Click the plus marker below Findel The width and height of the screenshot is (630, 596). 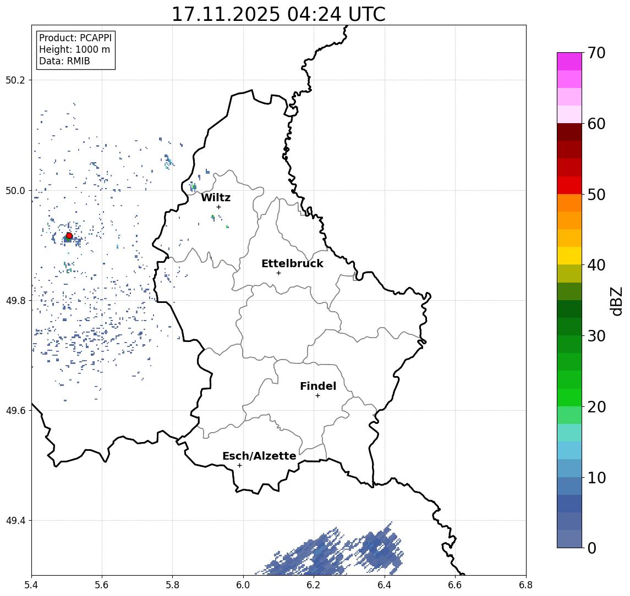317,396
